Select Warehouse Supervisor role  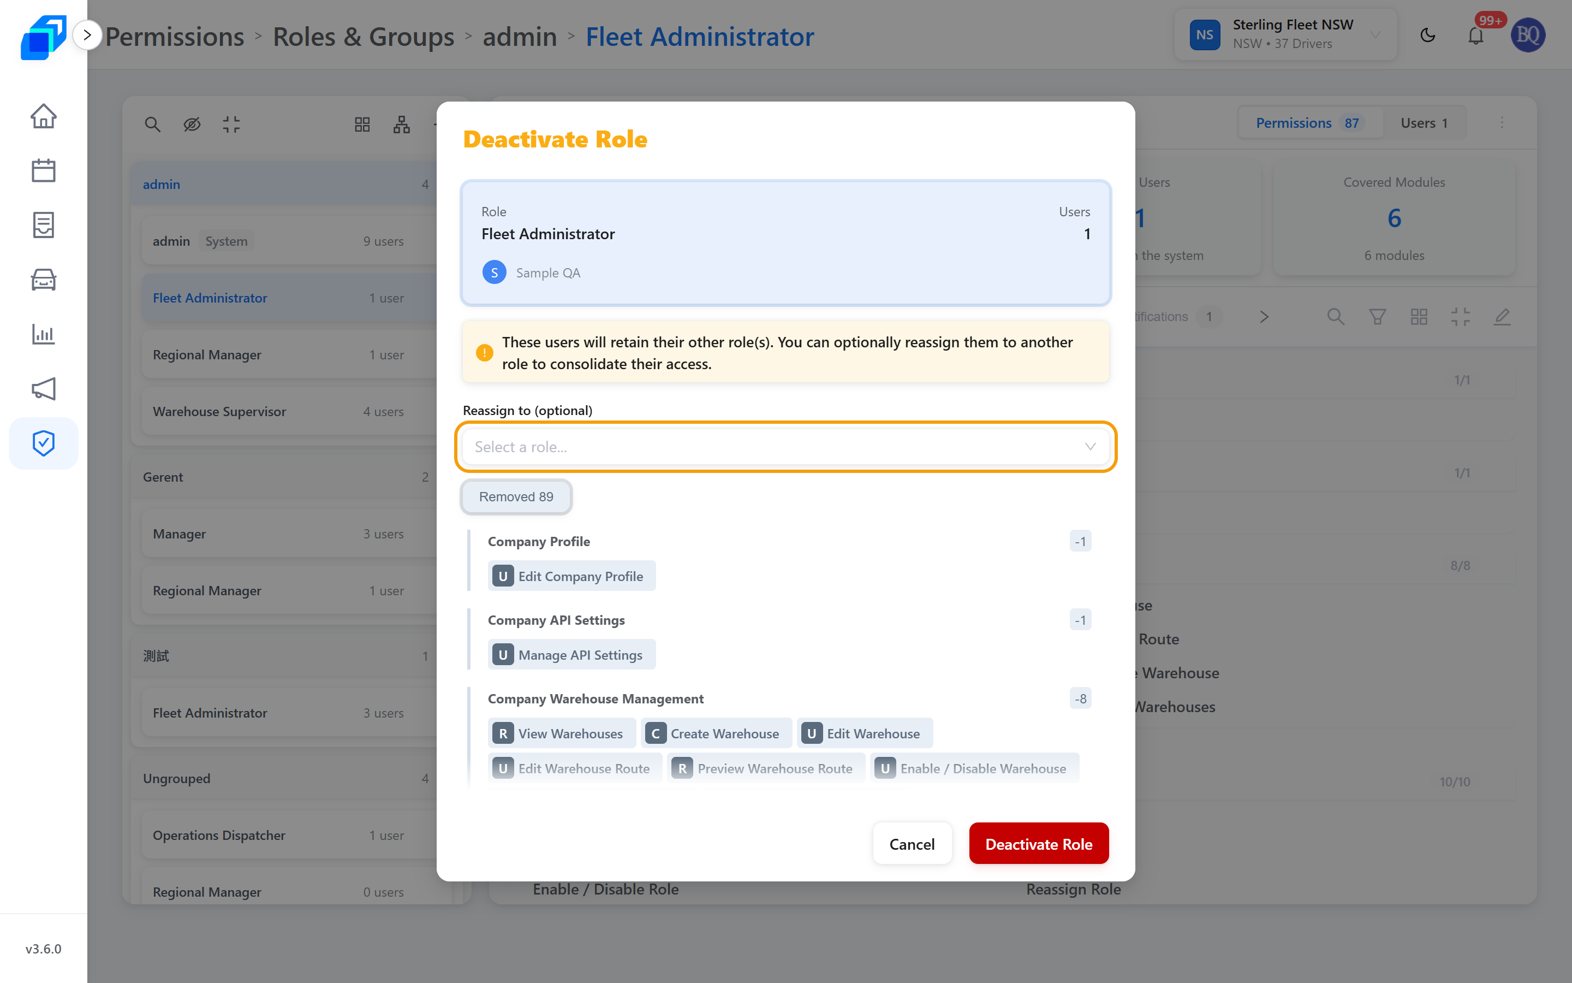click(290, 412)
